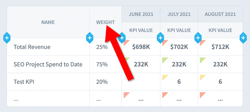This screenshot has width=250, height=112.
Task: Click the $698K June KPI value
Action: click(x=141, y=47)
